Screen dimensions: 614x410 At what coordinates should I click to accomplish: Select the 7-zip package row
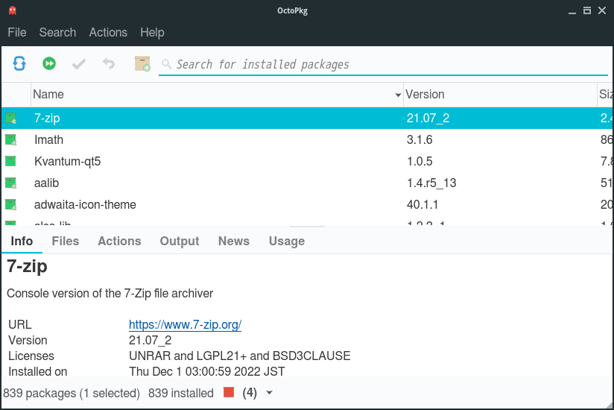307,118
